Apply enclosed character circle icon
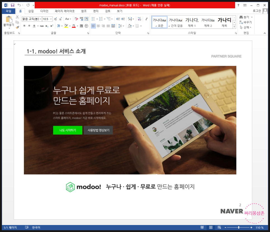This screenshot has height=232, width=270. 86,26
